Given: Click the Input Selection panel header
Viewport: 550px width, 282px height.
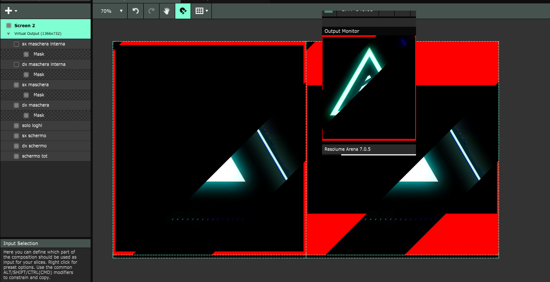Looking at the screenshot, I should (x=45, y=243).
